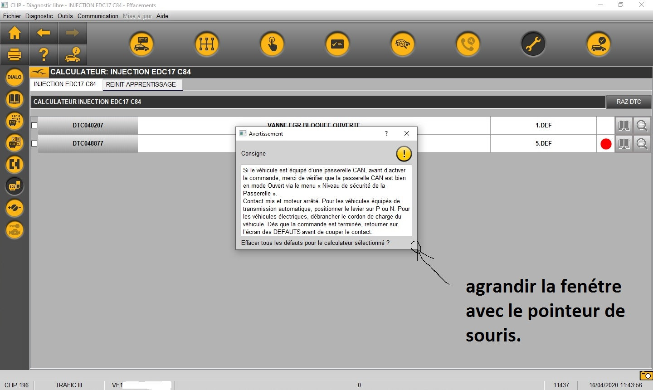Open the Communication menu
This screenshot has width=653, height=390.
tap(98, 16)
